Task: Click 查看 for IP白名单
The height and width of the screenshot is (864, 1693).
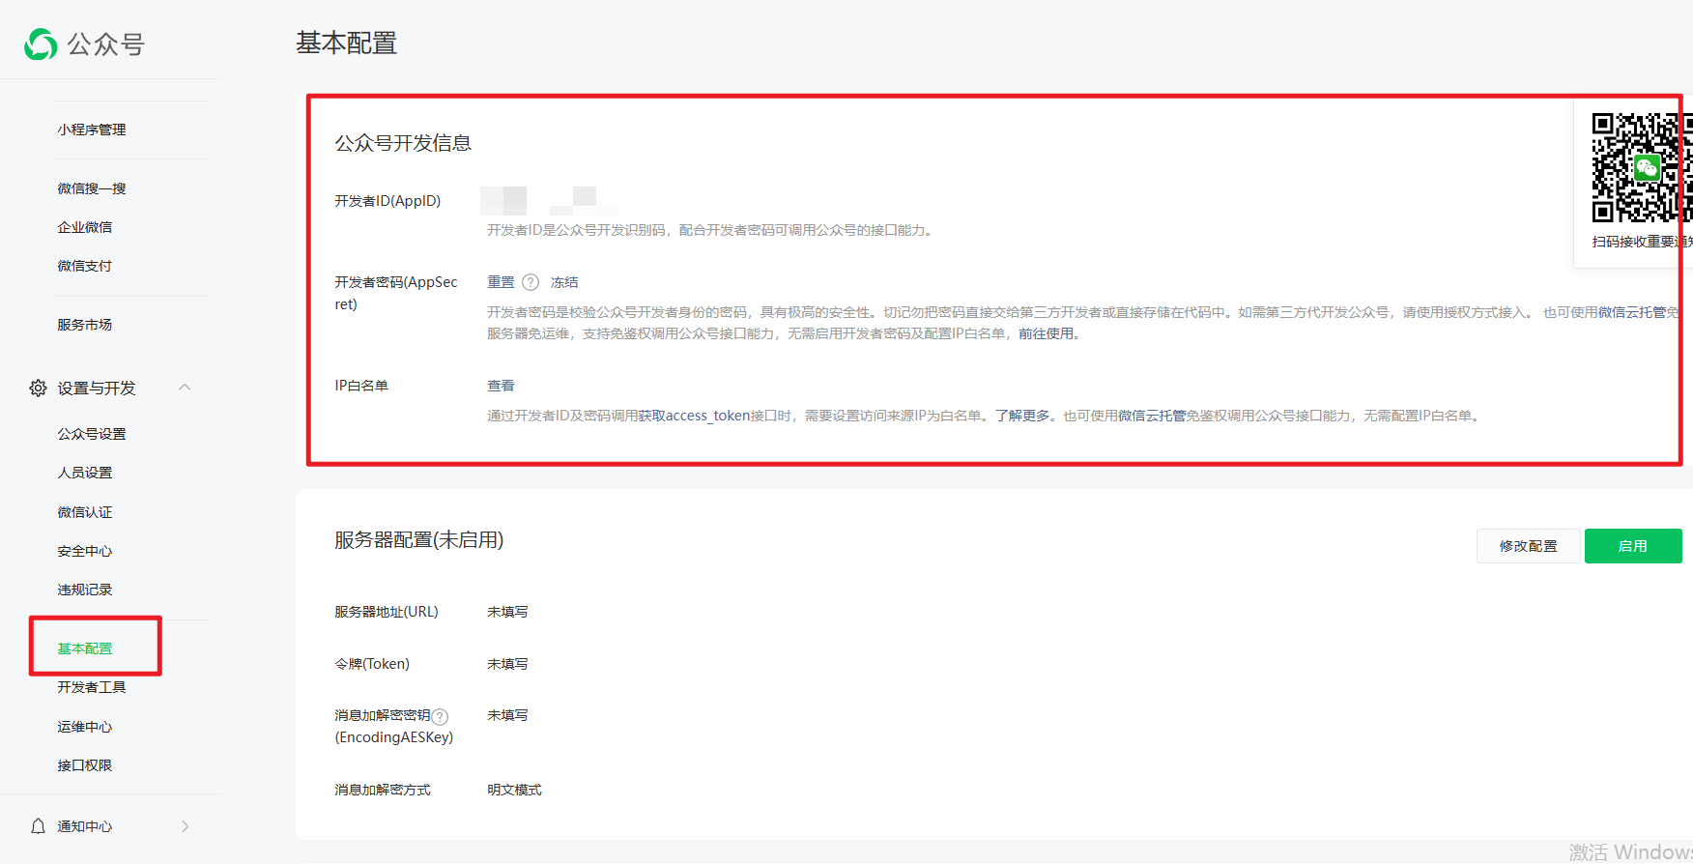Action: [501, 386]
